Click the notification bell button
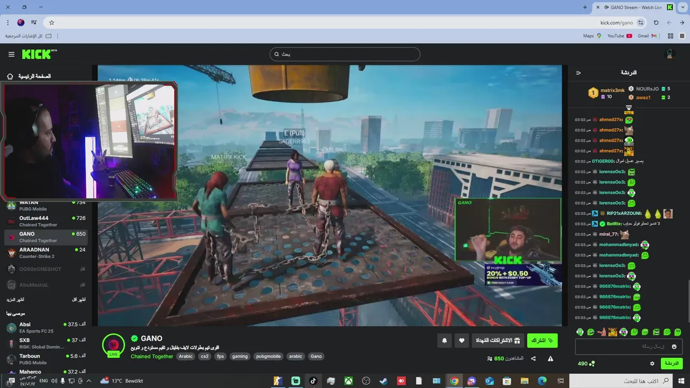The image size is (690, 388). click(x=444, y=341)
